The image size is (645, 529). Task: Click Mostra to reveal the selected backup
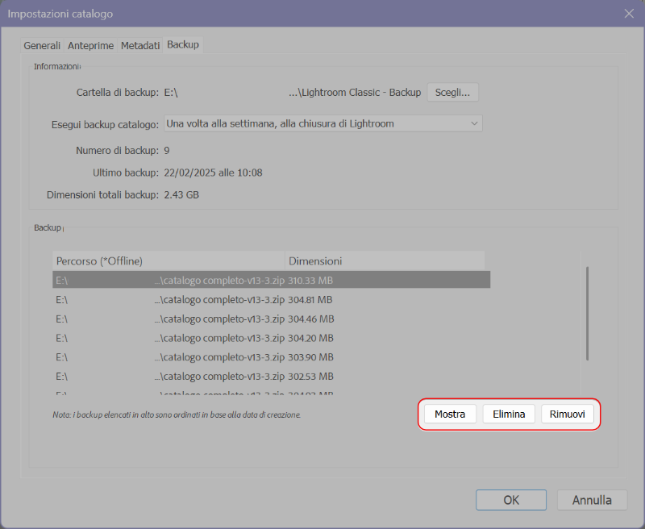click(x=450, y=413)
